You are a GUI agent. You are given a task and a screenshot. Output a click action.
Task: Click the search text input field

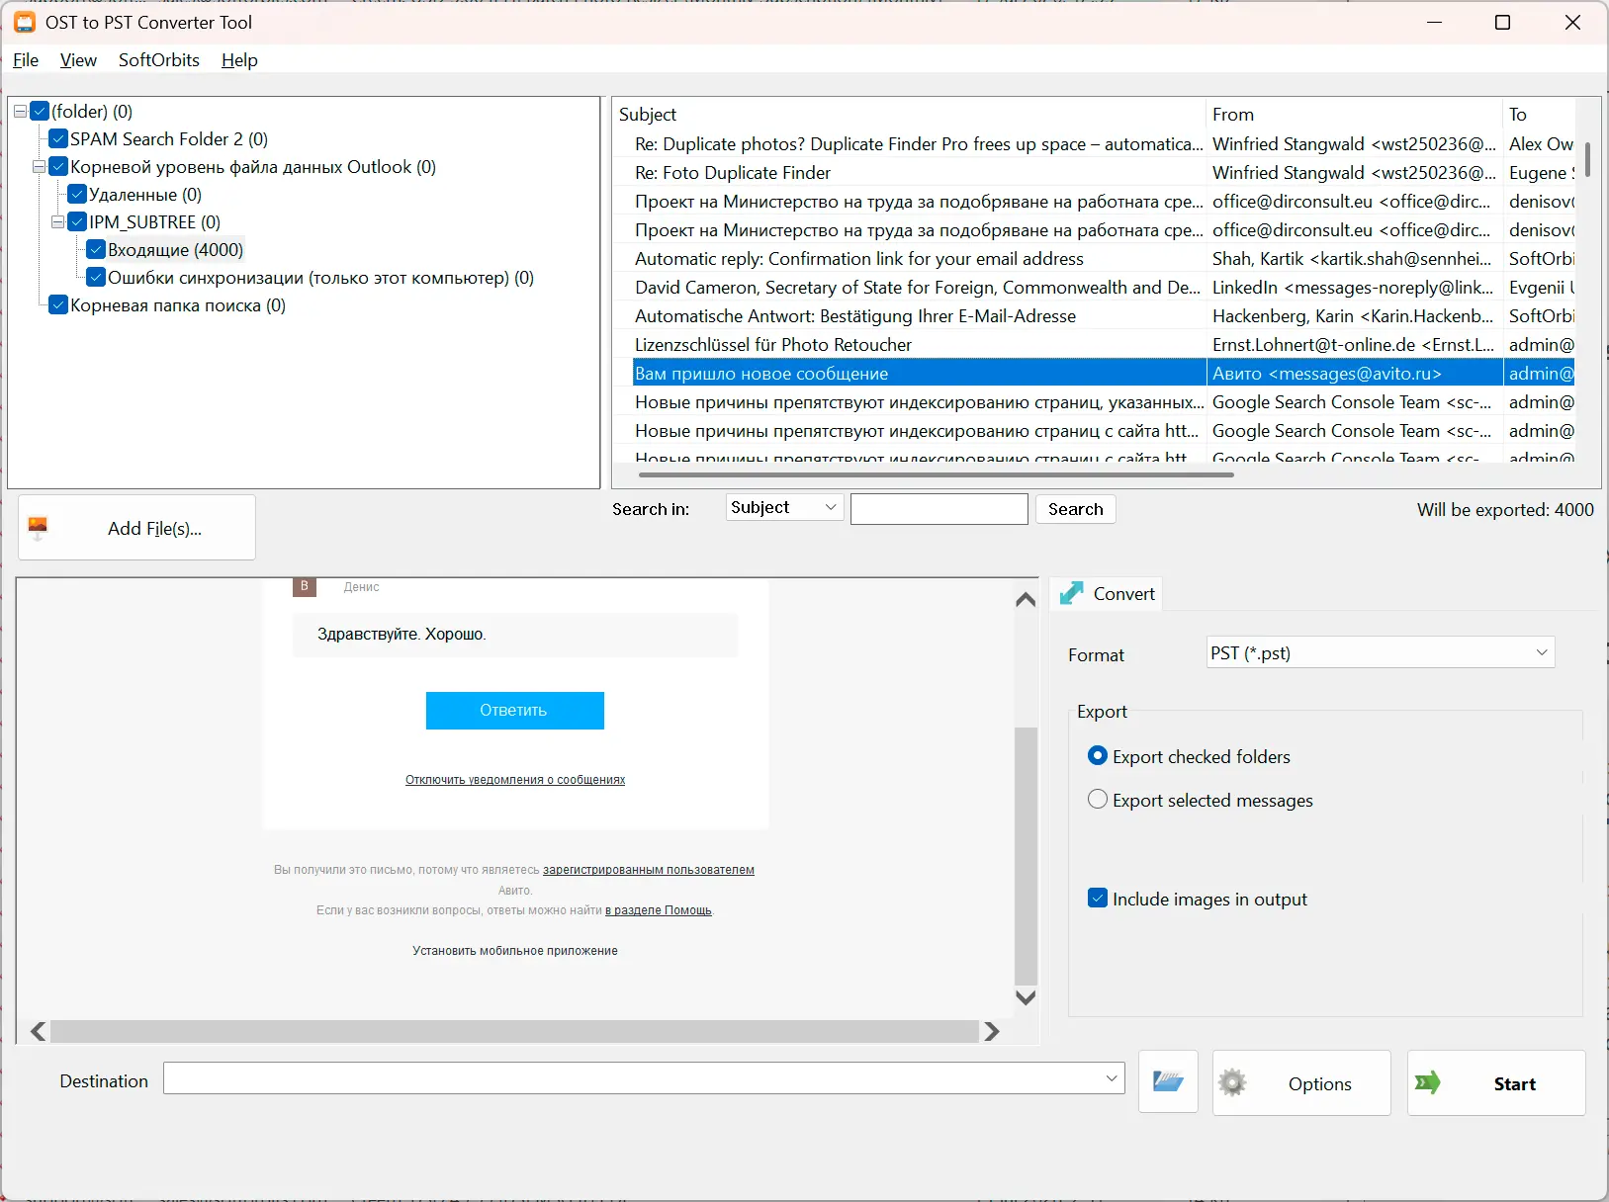pyautogui.click(x=939, y=508)
